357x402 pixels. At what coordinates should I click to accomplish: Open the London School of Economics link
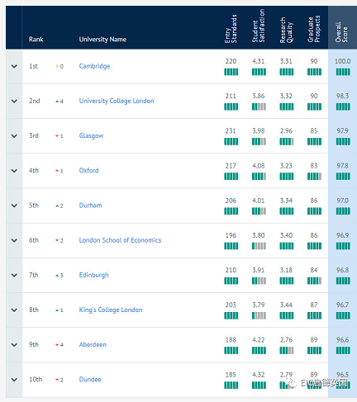click(x=120, y=240)
